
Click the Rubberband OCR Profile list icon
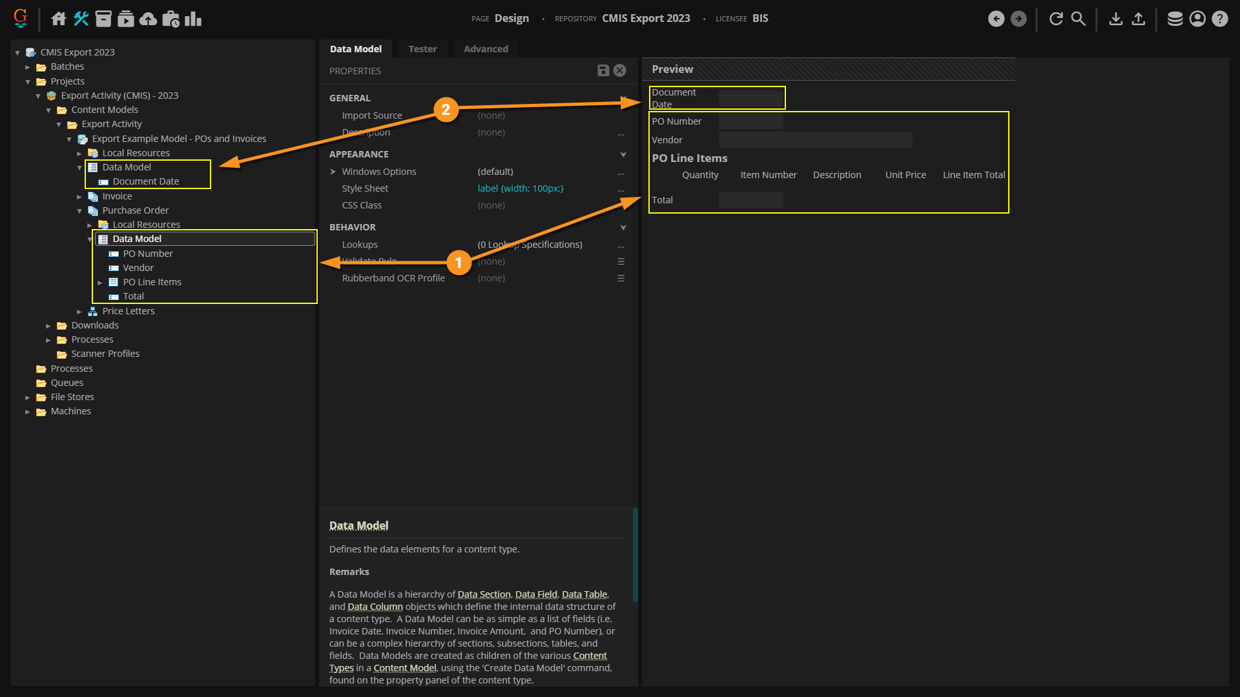pos(621,278)
